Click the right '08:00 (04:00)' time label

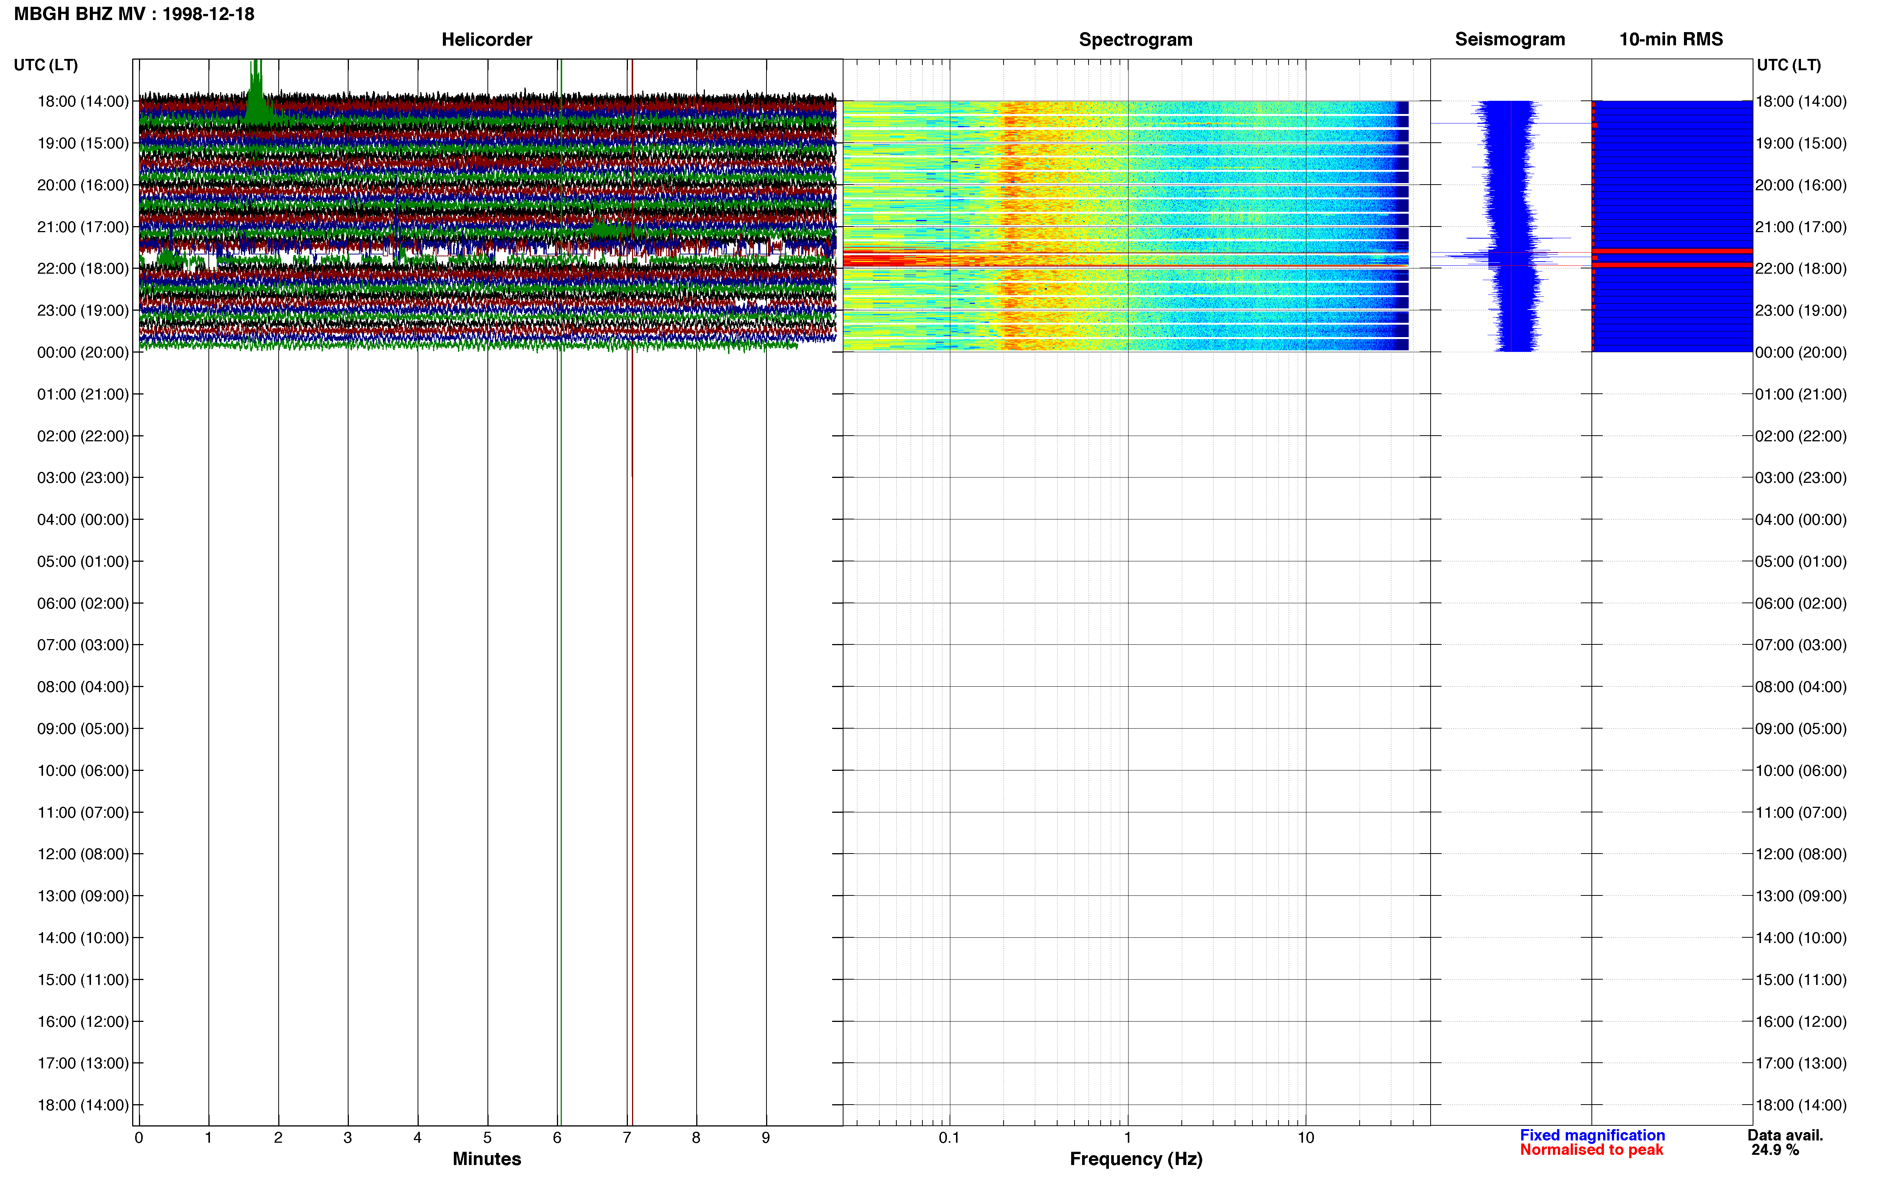coord(1801,687)
